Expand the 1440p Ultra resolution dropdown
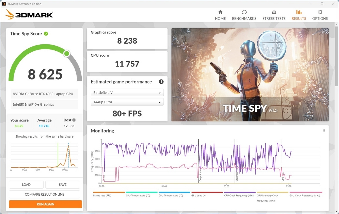The width and height of the screenshot is (339, 214). coord(127,102)
